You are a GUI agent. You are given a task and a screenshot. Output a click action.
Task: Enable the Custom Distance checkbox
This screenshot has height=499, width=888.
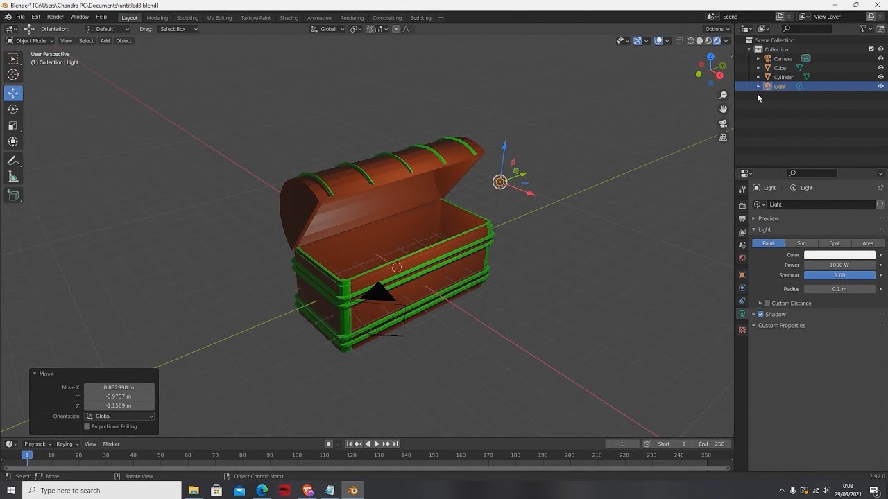(x=767, y=303)
